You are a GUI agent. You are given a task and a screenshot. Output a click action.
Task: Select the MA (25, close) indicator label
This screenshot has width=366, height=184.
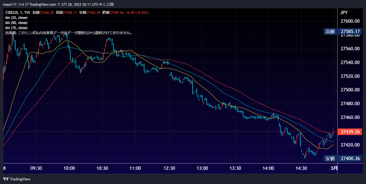16,18
